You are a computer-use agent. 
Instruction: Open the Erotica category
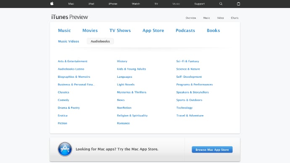63,116
